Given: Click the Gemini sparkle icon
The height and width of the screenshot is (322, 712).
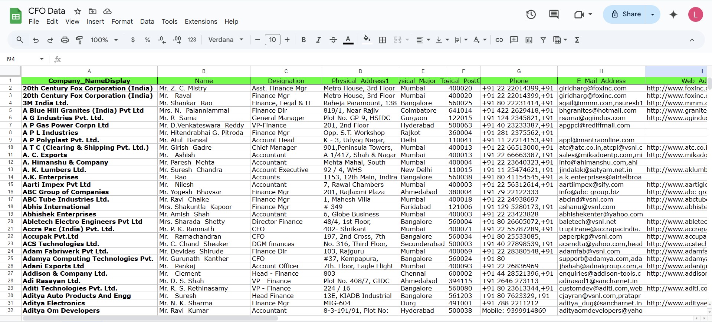Looking at the screenshot, I should (673, 14).
